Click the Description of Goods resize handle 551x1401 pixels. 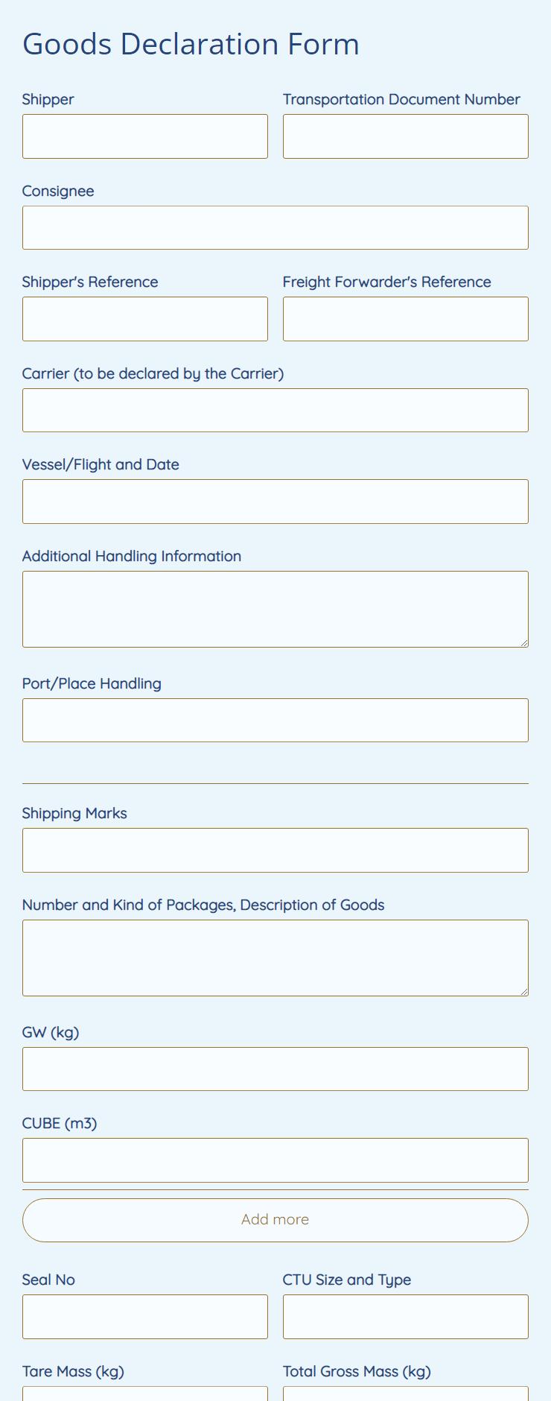click(524, 991)
